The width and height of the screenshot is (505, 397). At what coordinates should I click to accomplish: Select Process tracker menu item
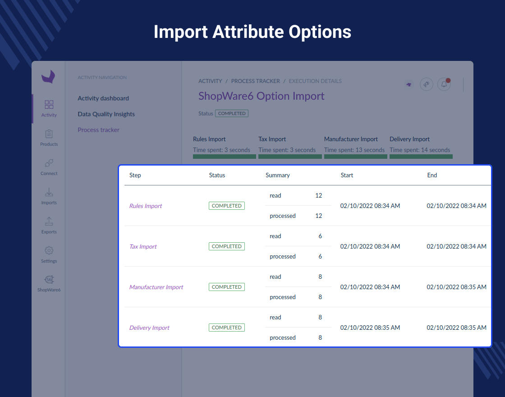click(x=99, y=130)
